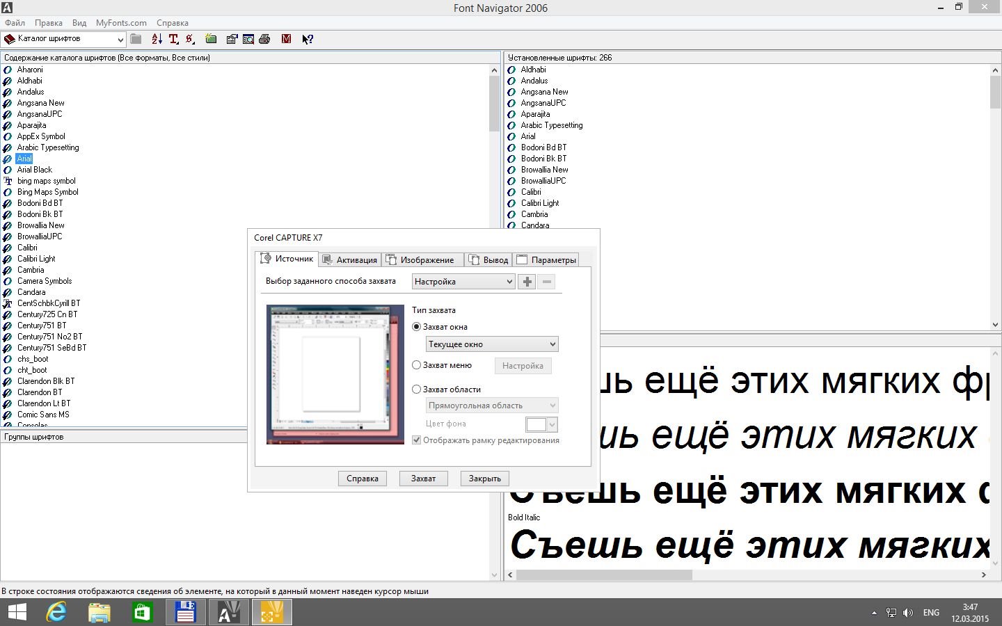Viewport: 1002px width, 626px height.
Task: Click the Захват button
Action: (x=423, y=479)
